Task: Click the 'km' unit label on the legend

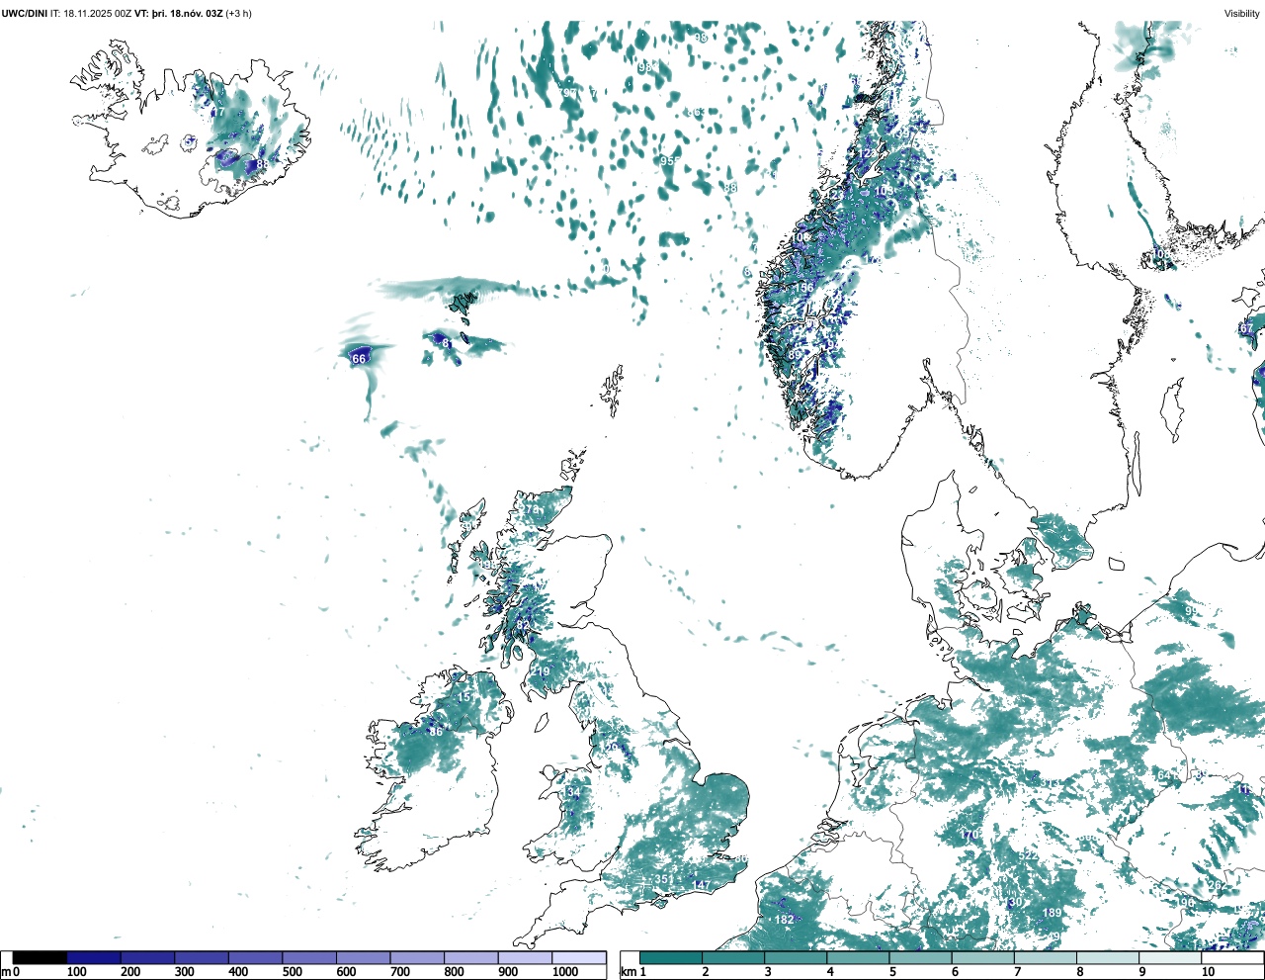Action: pos(628,972)
